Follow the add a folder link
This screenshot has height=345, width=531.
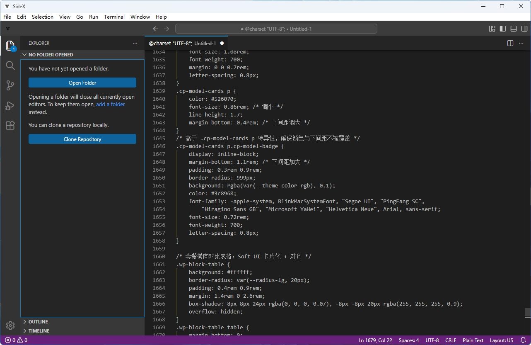pyautogui.click(x=111, y=104)
